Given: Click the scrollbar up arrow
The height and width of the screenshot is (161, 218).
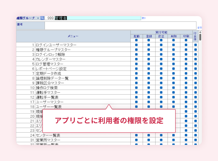Looking at the screenshot, I should (x=200, y=32).
